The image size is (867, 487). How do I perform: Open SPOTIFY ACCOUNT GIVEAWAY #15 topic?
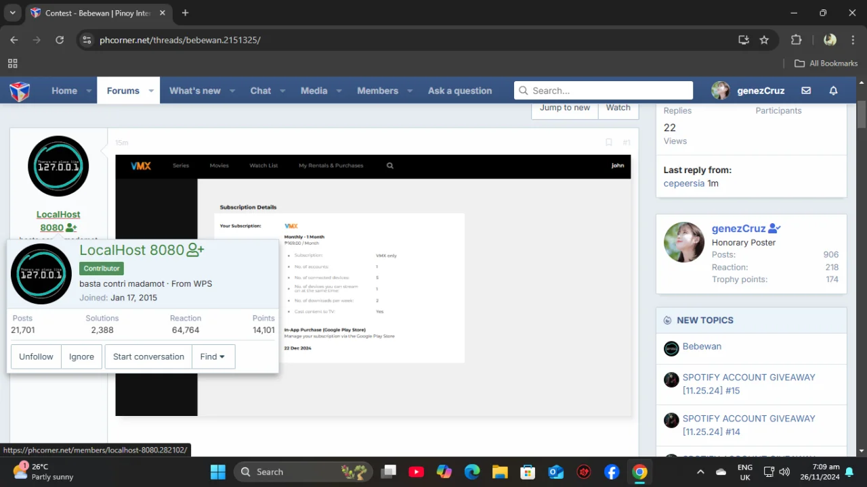tap(748, 384)
